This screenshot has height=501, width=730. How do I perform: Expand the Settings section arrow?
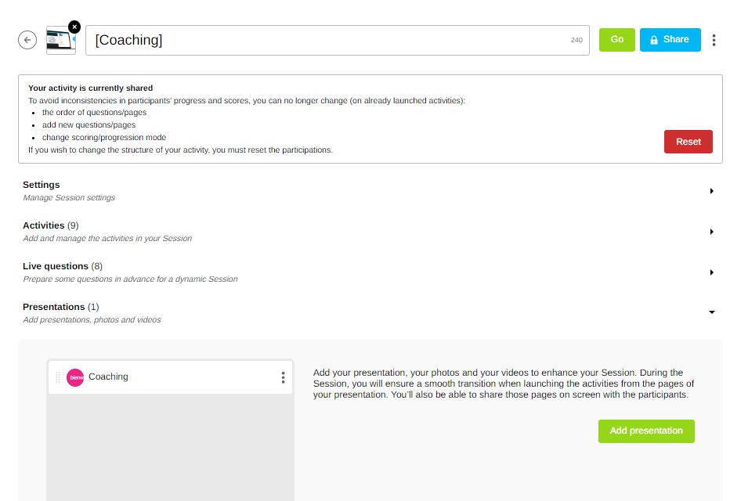tap(711, 191)
